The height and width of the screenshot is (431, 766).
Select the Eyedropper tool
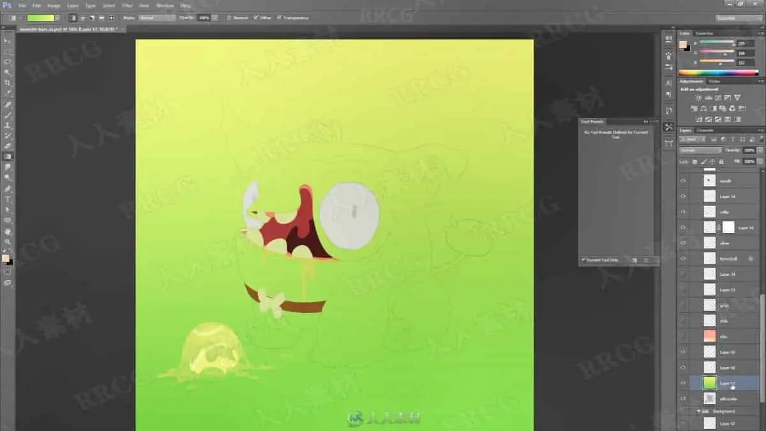click(8, 94)
